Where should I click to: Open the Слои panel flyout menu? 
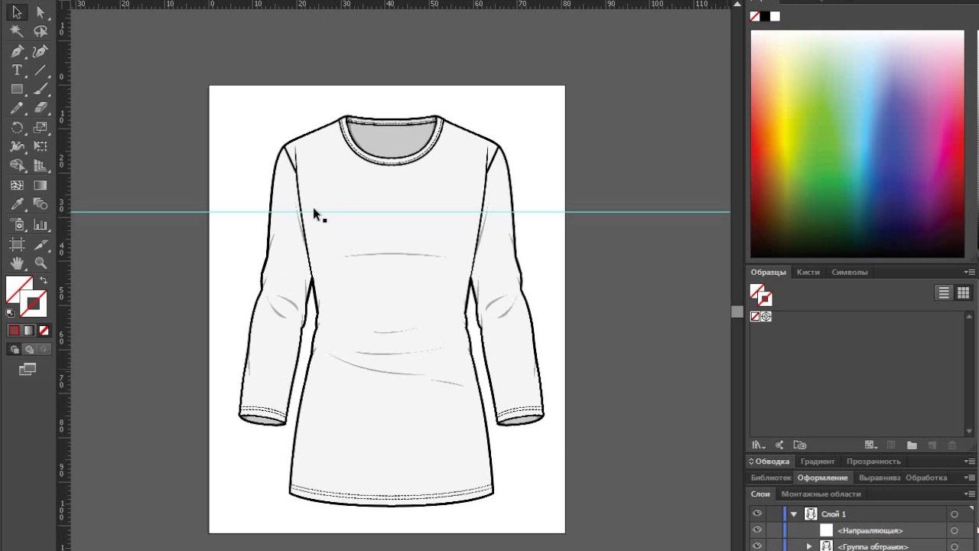pyautogui.click(x=970, y=494)
